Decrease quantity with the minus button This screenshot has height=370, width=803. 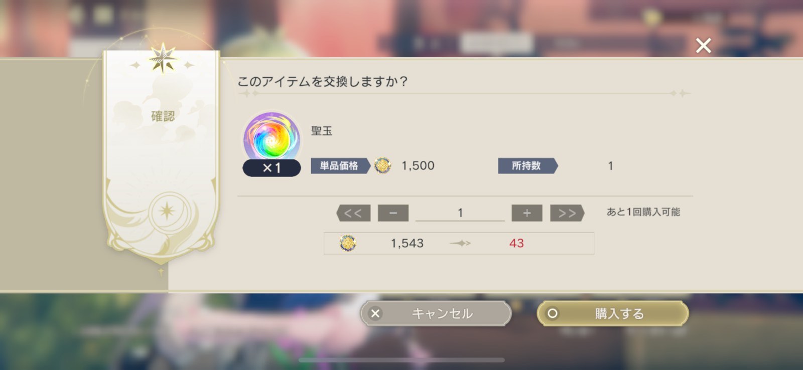click(x=393, y=213)
